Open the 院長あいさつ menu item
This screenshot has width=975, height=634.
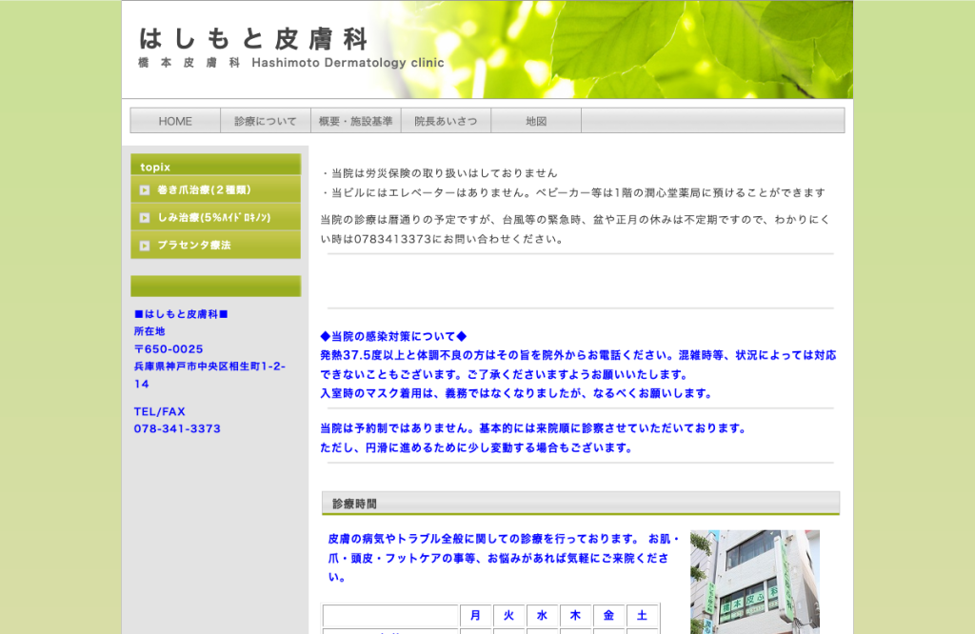(x=446, y=121)
